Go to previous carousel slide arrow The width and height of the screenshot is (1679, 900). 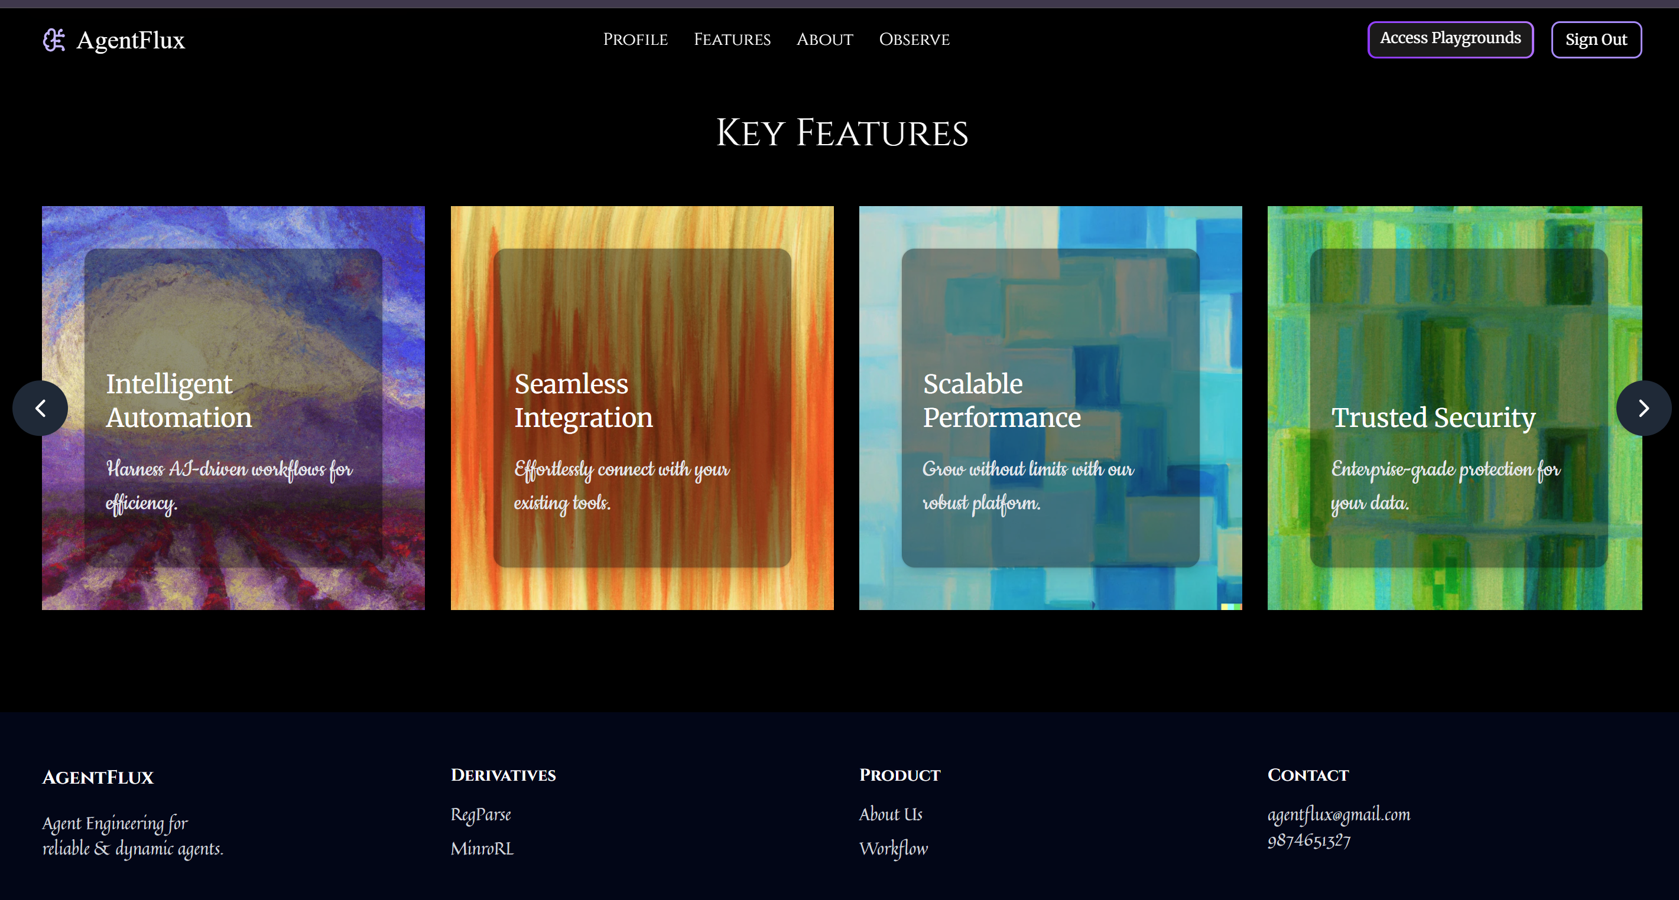click(x=40, y=408)
